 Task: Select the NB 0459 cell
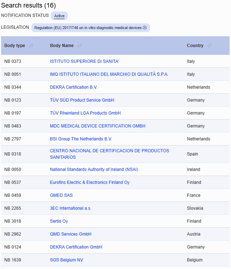(x=13, y=195)
